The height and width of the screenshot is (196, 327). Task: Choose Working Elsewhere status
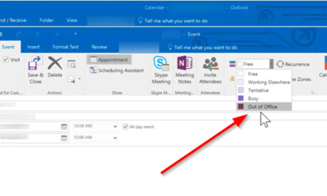click(264, 82)
